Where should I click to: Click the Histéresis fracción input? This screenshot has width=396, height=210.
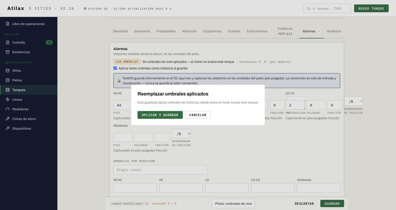(163, 137)
